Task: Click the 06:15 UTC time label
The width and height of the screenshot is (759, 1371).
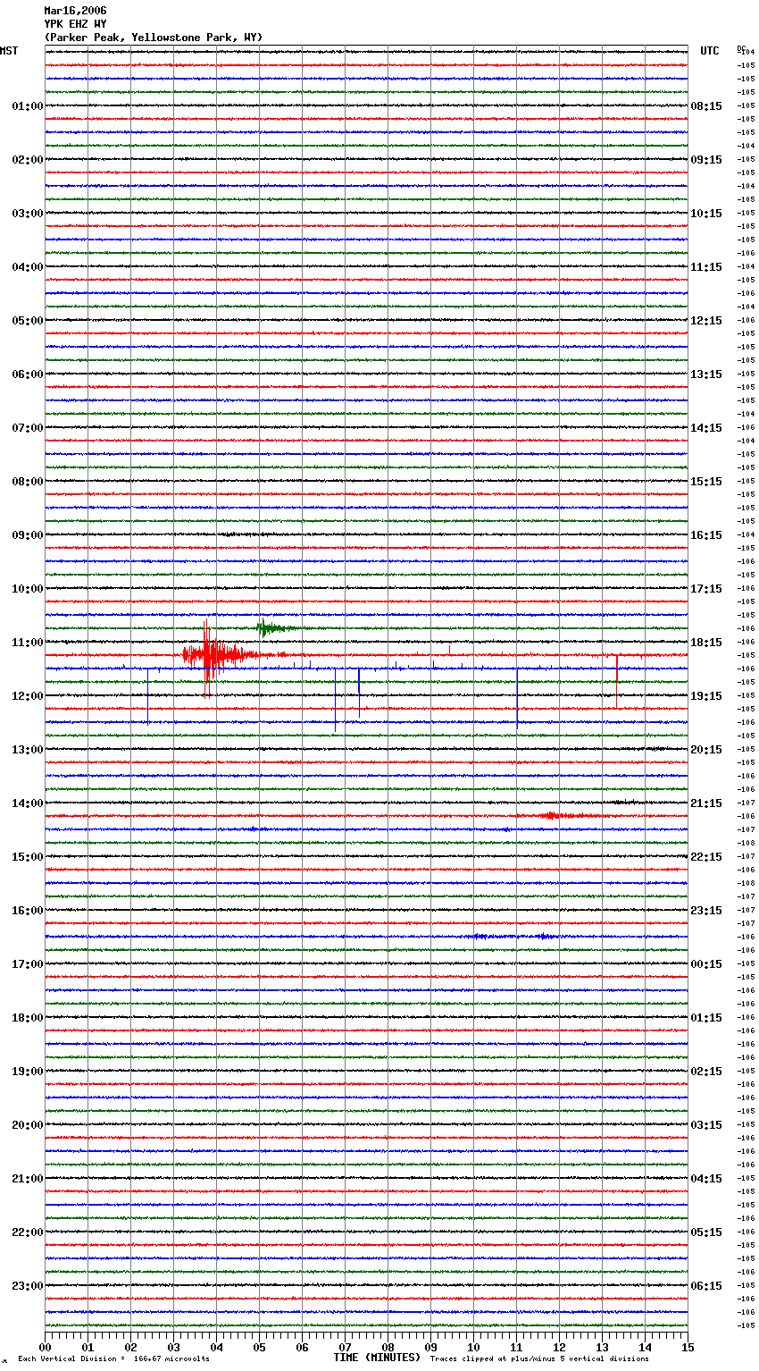Action: pyautogui.click(x=706, y=1286)
